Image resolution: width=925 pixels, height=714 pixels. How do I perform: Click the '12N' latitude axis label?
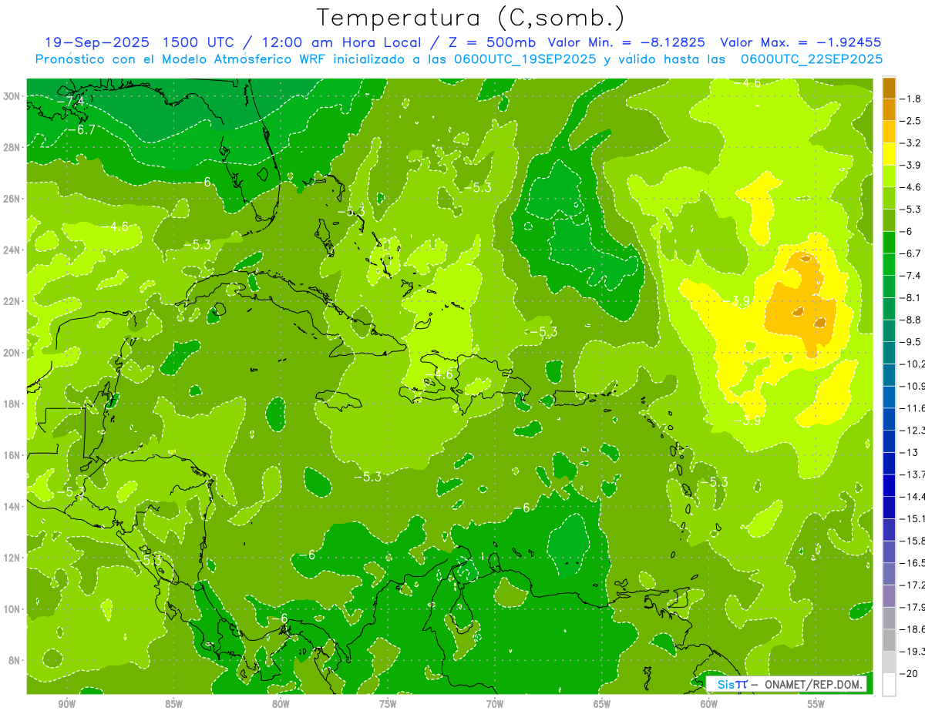coord(12,558)
